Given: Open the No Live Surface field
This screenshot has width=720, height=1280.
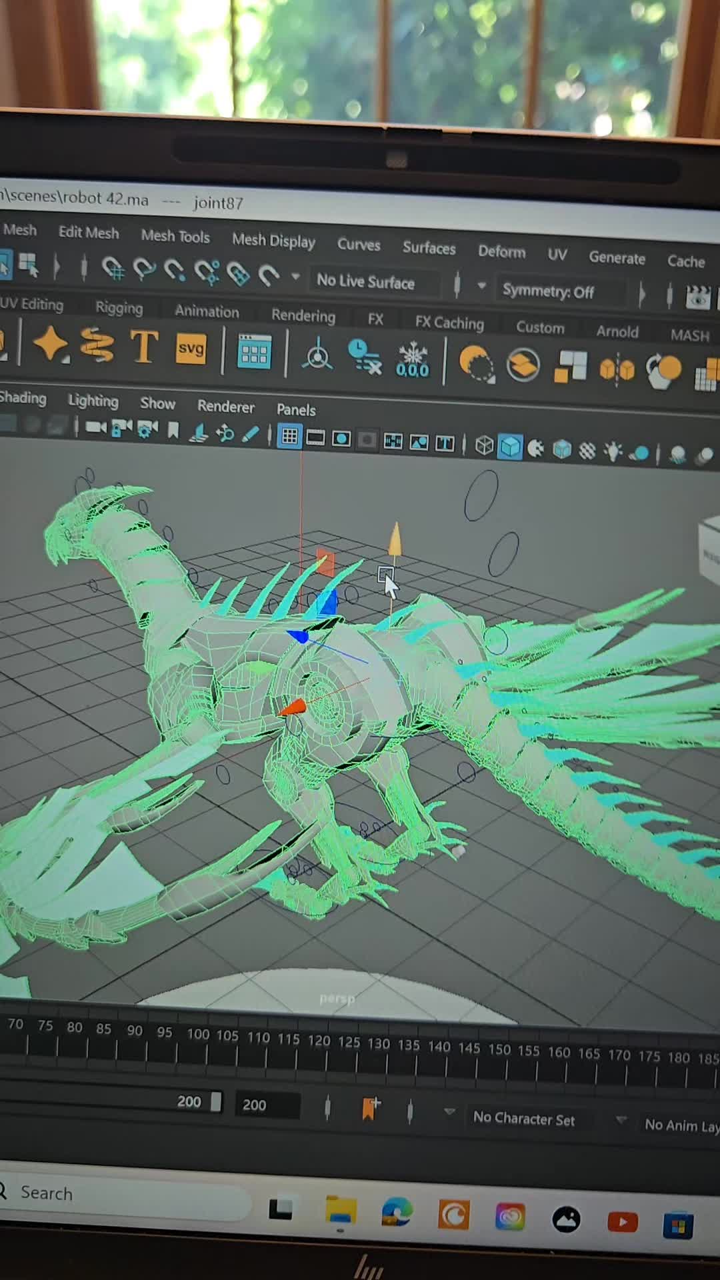Looking at the screenshot, I should (375, 282).
